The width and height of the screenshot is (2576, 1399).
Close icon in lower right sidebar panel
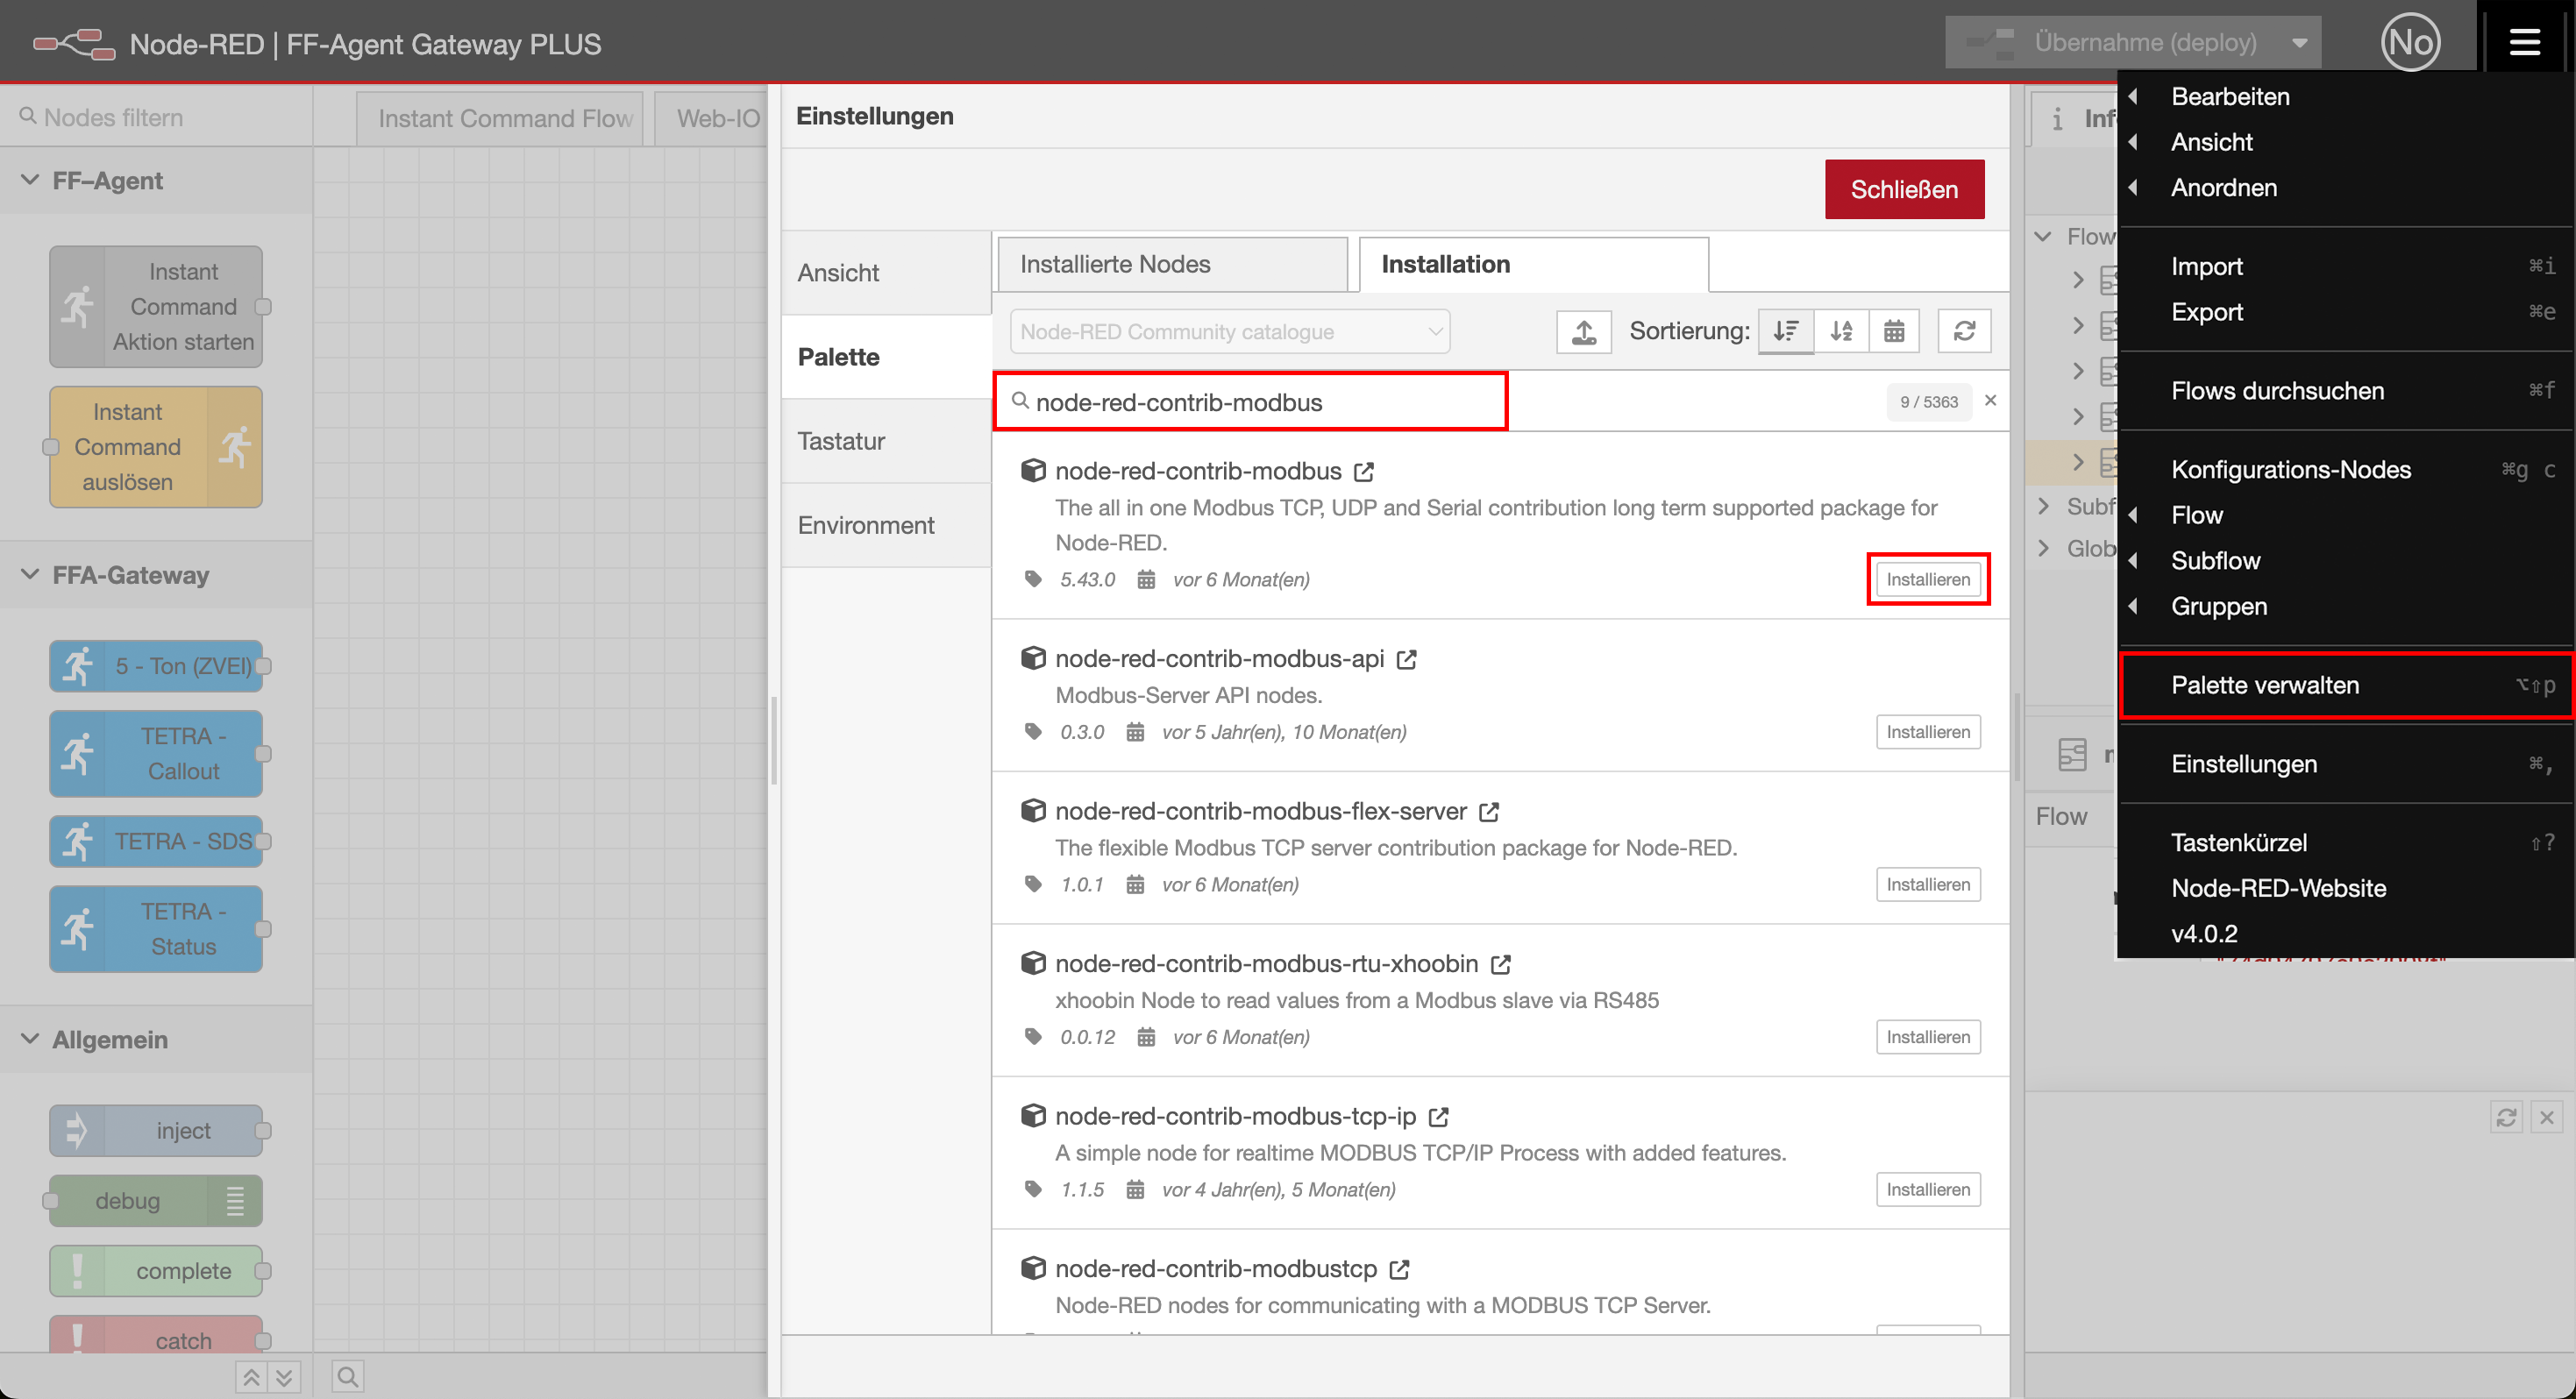pos(2547,1117)
